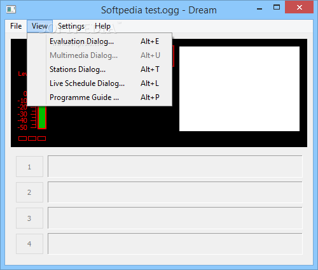Maximize the Dream window
318x270 pixels.
point(277,8)
